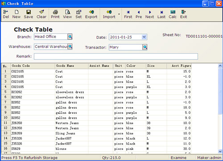The width and height of the screenshot is (223, 161).
Task: Exit the Check Table window
Action: click(184, 14)
